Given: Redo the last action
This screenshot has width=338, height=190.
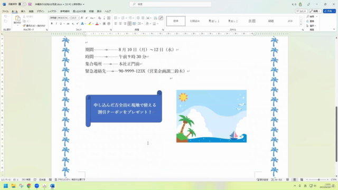Looking at the screenshot, I should (6, 21).
